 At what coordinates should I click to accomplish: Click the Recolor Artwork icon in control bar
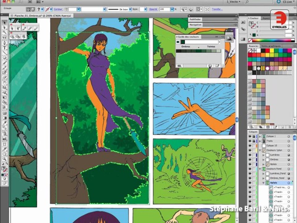191,9
